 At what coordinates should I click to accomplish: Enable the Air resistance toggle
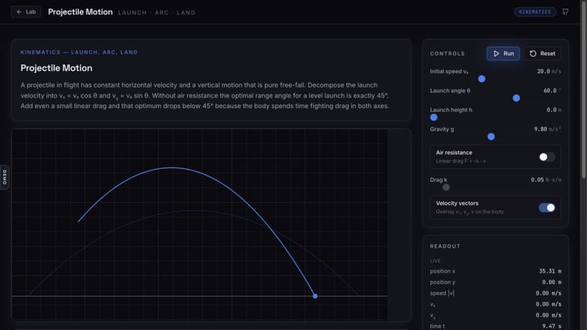[547, 157]
